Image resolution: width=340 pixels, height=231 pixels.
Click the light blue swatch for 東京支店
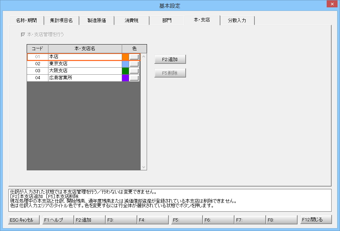(x=125, y=64)
